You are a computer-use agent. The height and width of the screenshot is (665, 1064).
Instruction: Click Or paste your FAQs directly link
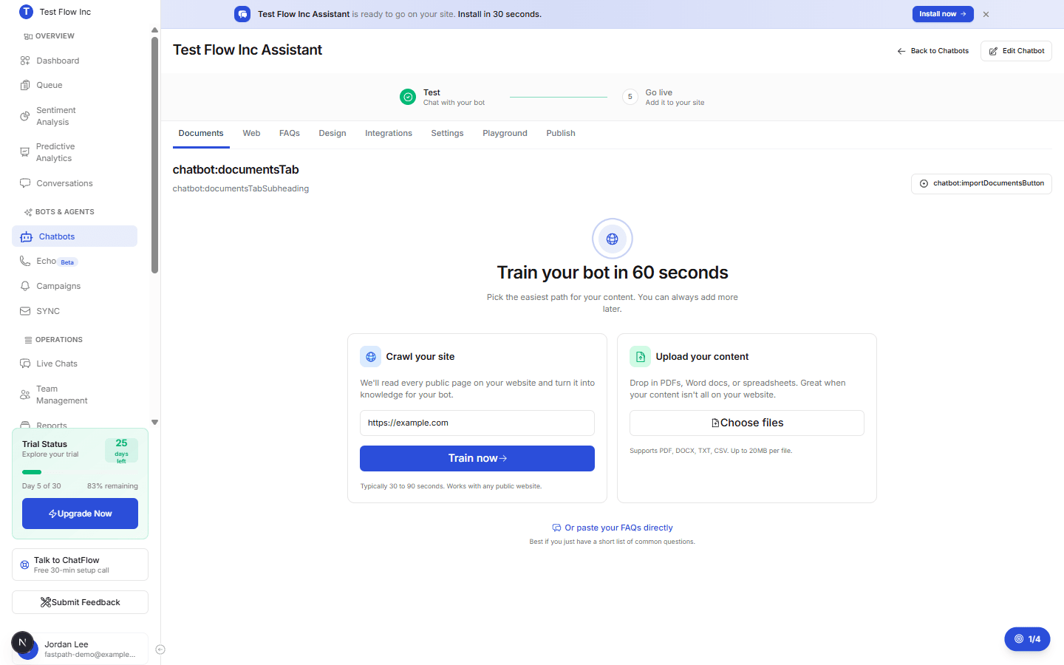click(613, 528)
